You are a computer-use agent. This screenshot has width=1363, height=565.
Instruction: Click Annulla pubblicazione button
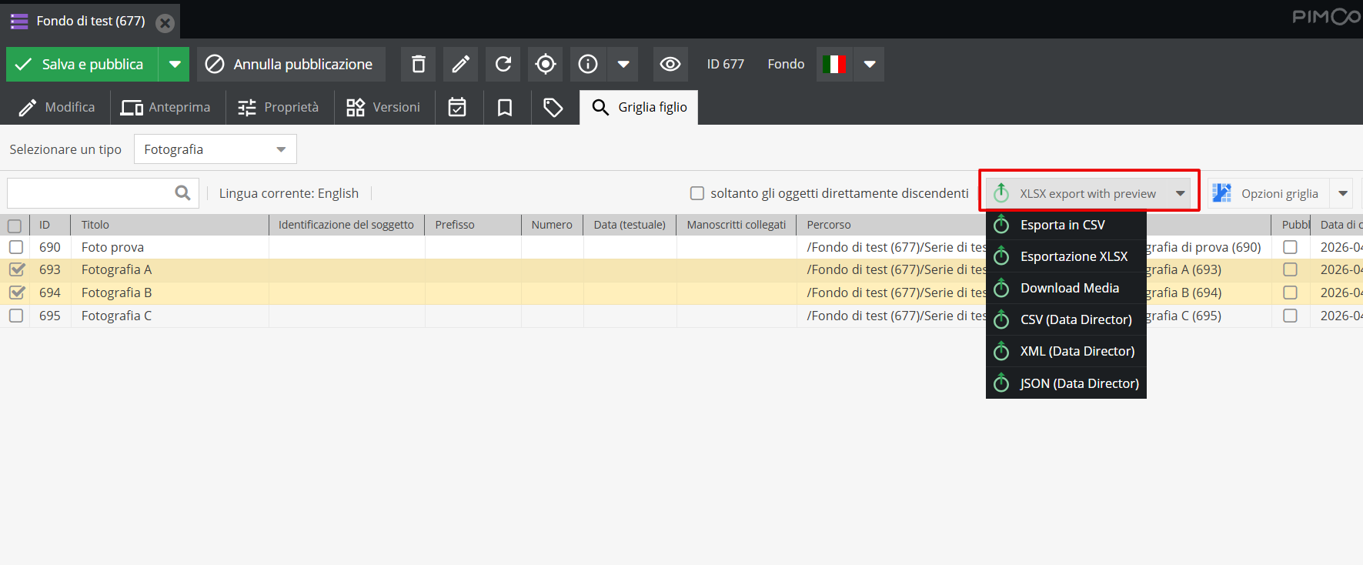[291, 64]
